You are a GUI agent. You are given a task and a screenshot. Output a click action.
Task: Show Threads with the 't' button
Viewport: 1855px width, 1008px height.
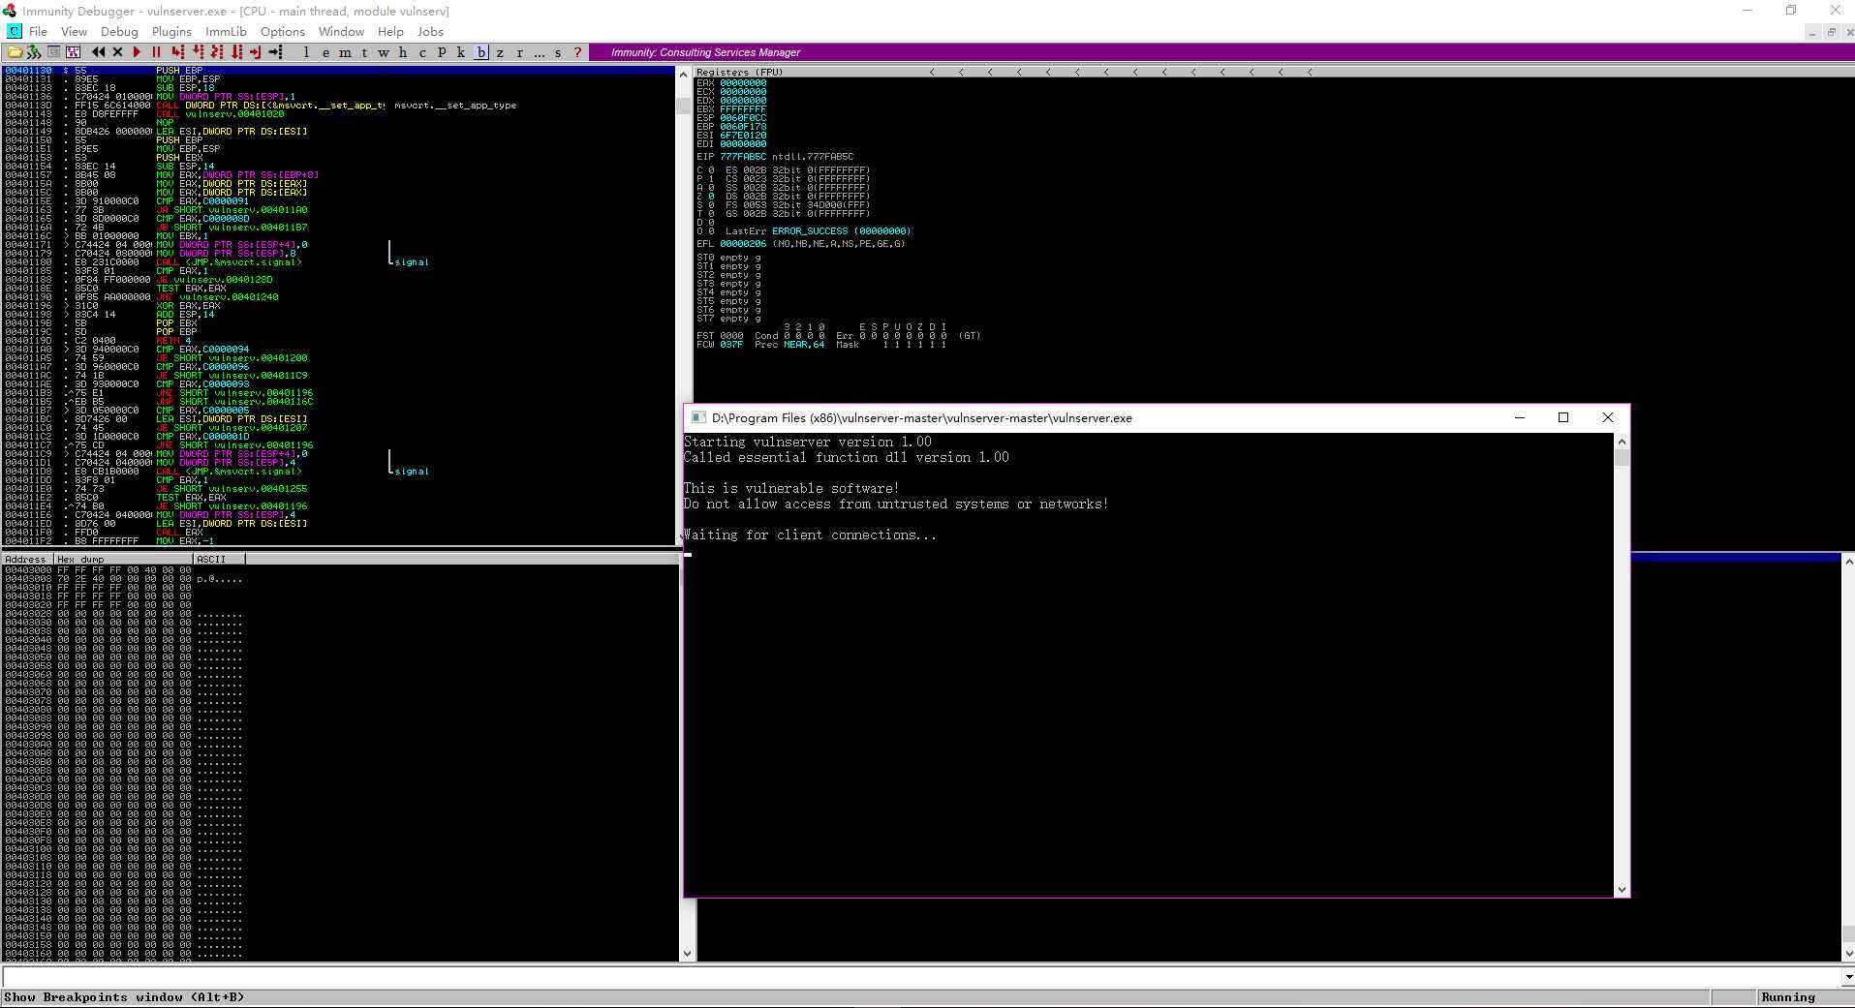coord(364,52)
